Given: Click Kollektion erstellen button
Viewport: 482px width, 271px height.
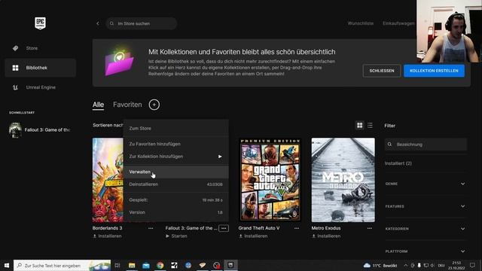Looking at the screenshot, I should pyautogui.click(x=434, y=71).
